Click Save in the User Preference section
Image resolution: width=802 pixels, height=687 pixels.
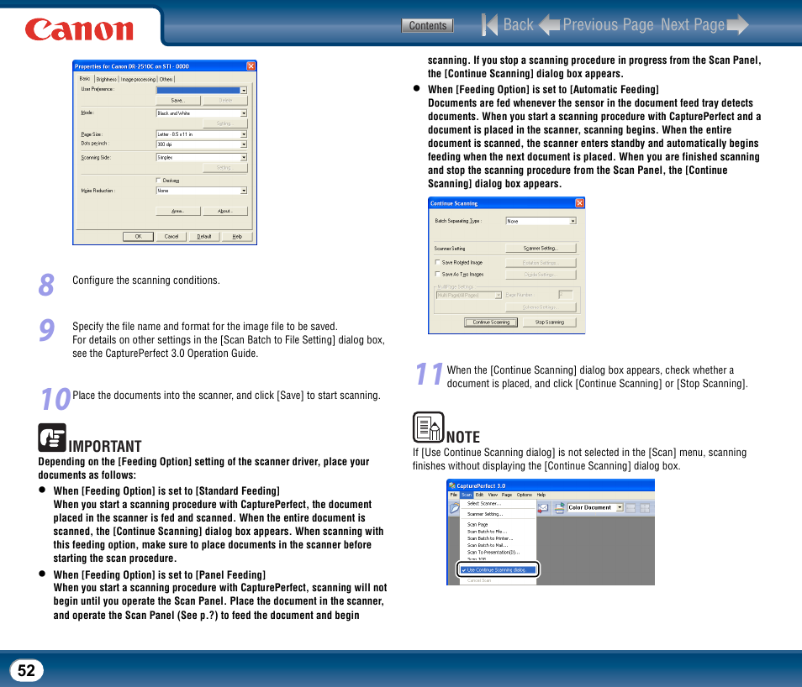178,100
